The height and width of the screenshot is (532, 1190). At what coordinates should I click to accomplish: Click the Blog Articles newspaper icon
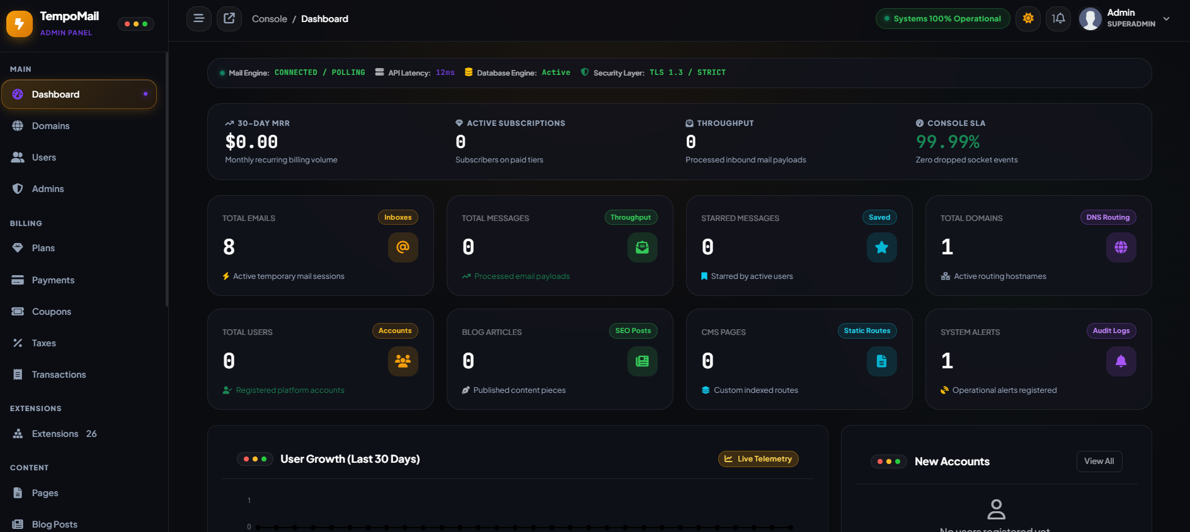point(643,361)
